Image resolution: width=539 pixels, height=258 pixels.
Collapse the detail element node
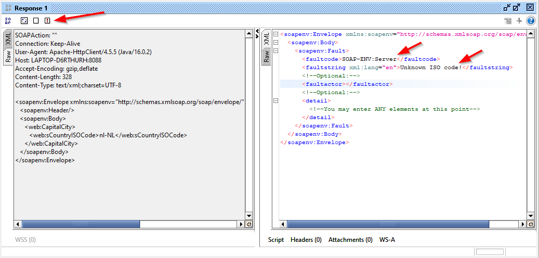275,100
